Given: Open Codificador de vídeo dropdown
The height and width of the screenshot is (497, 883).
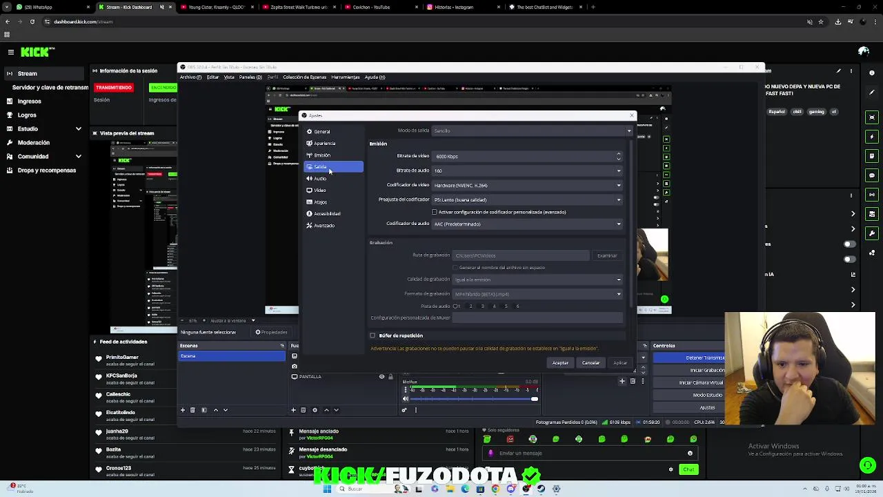Looking at the screenshot, I should tap(527, 185).
